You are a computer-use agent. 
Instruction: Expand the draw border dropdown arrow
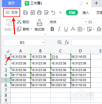point(93,29)
